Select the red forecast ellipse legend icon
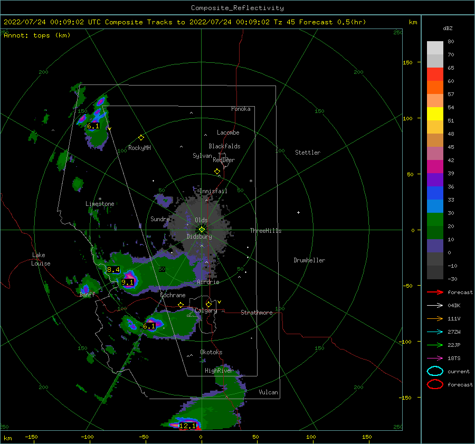The height and width of the screenshot is (444, 475). click(x=435, y=384)
